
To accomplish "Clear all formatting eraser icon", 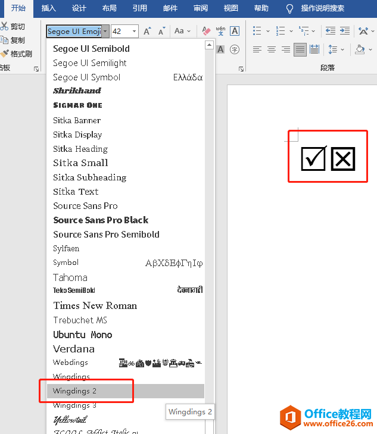I will pos(206,31).
